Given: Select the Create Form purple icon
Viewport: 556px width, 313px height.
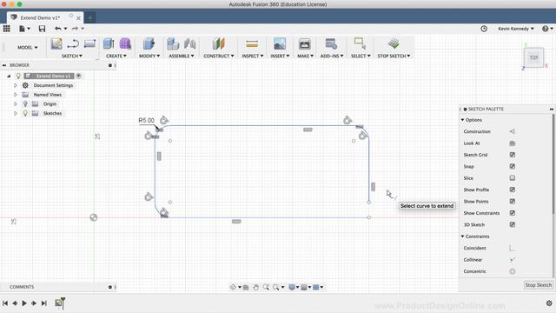Looking at the screenshot, I should (x=125, y=44).
